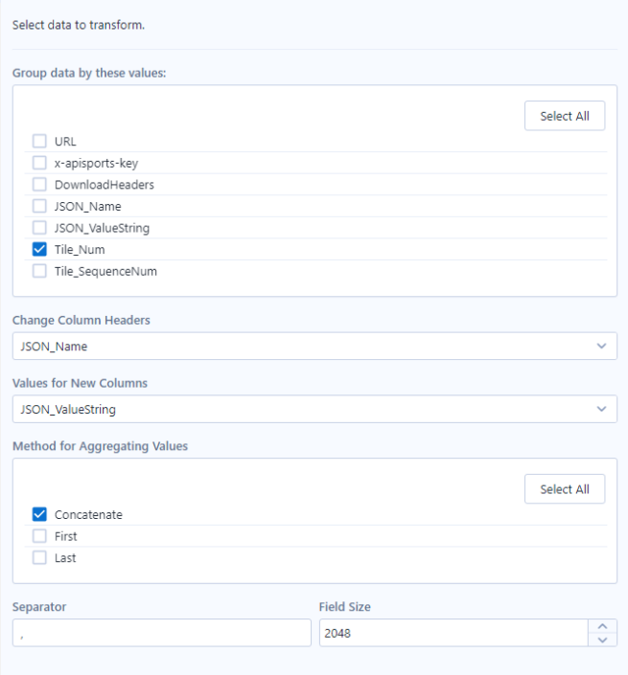
Task: Uncheck the Concatenate aggregation method
Action: tap(39, 514)
